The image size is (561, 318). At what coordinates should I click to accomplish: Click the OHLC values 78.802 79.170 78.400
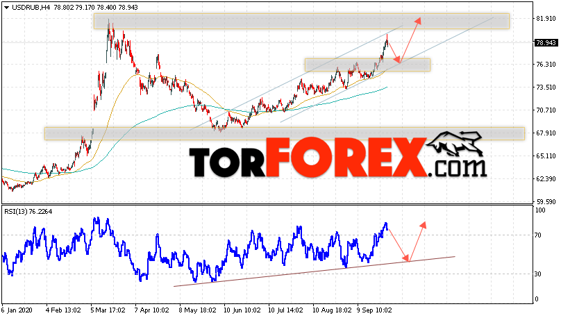pyautogui.click(x=85, y=8)
